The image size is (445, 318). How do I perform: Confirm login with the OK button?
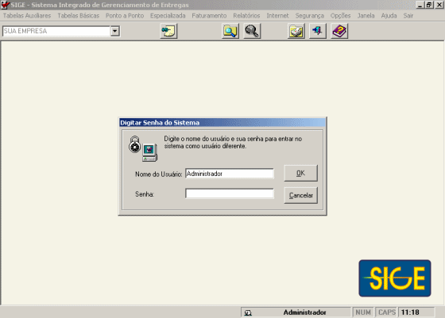coord(301,173)
